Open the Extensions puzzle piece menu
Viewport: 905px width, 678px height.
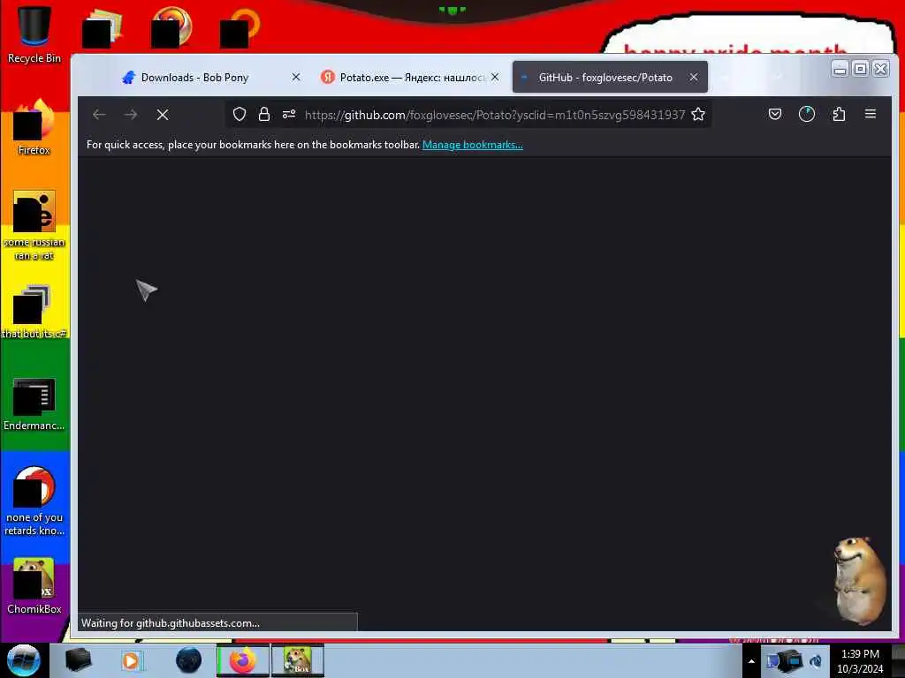coord(840,114)
